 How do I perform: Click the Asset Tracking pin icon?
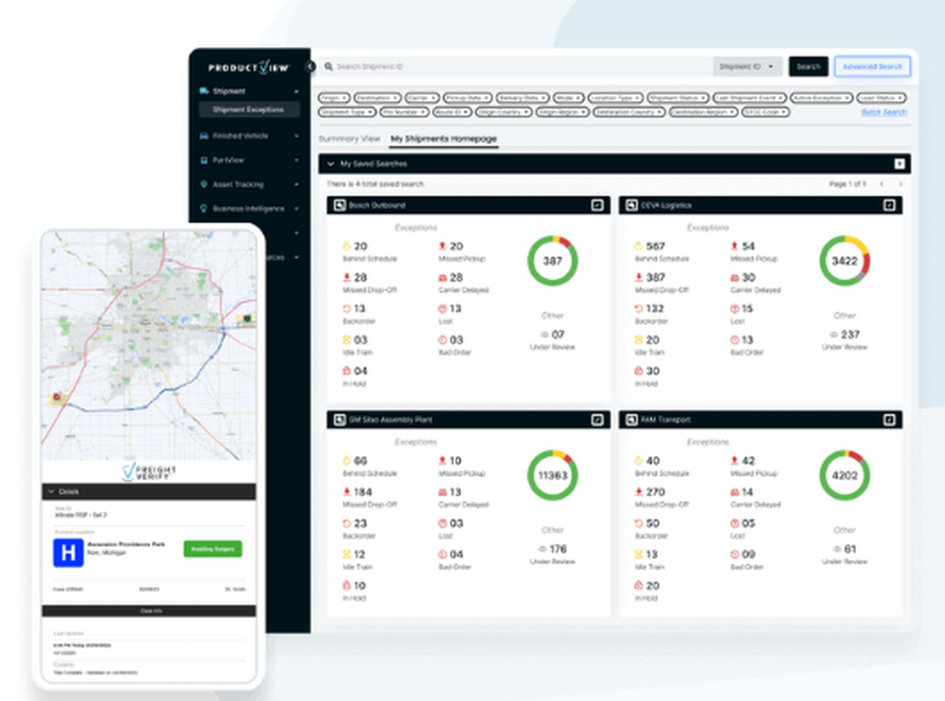(x=204, y=184)
